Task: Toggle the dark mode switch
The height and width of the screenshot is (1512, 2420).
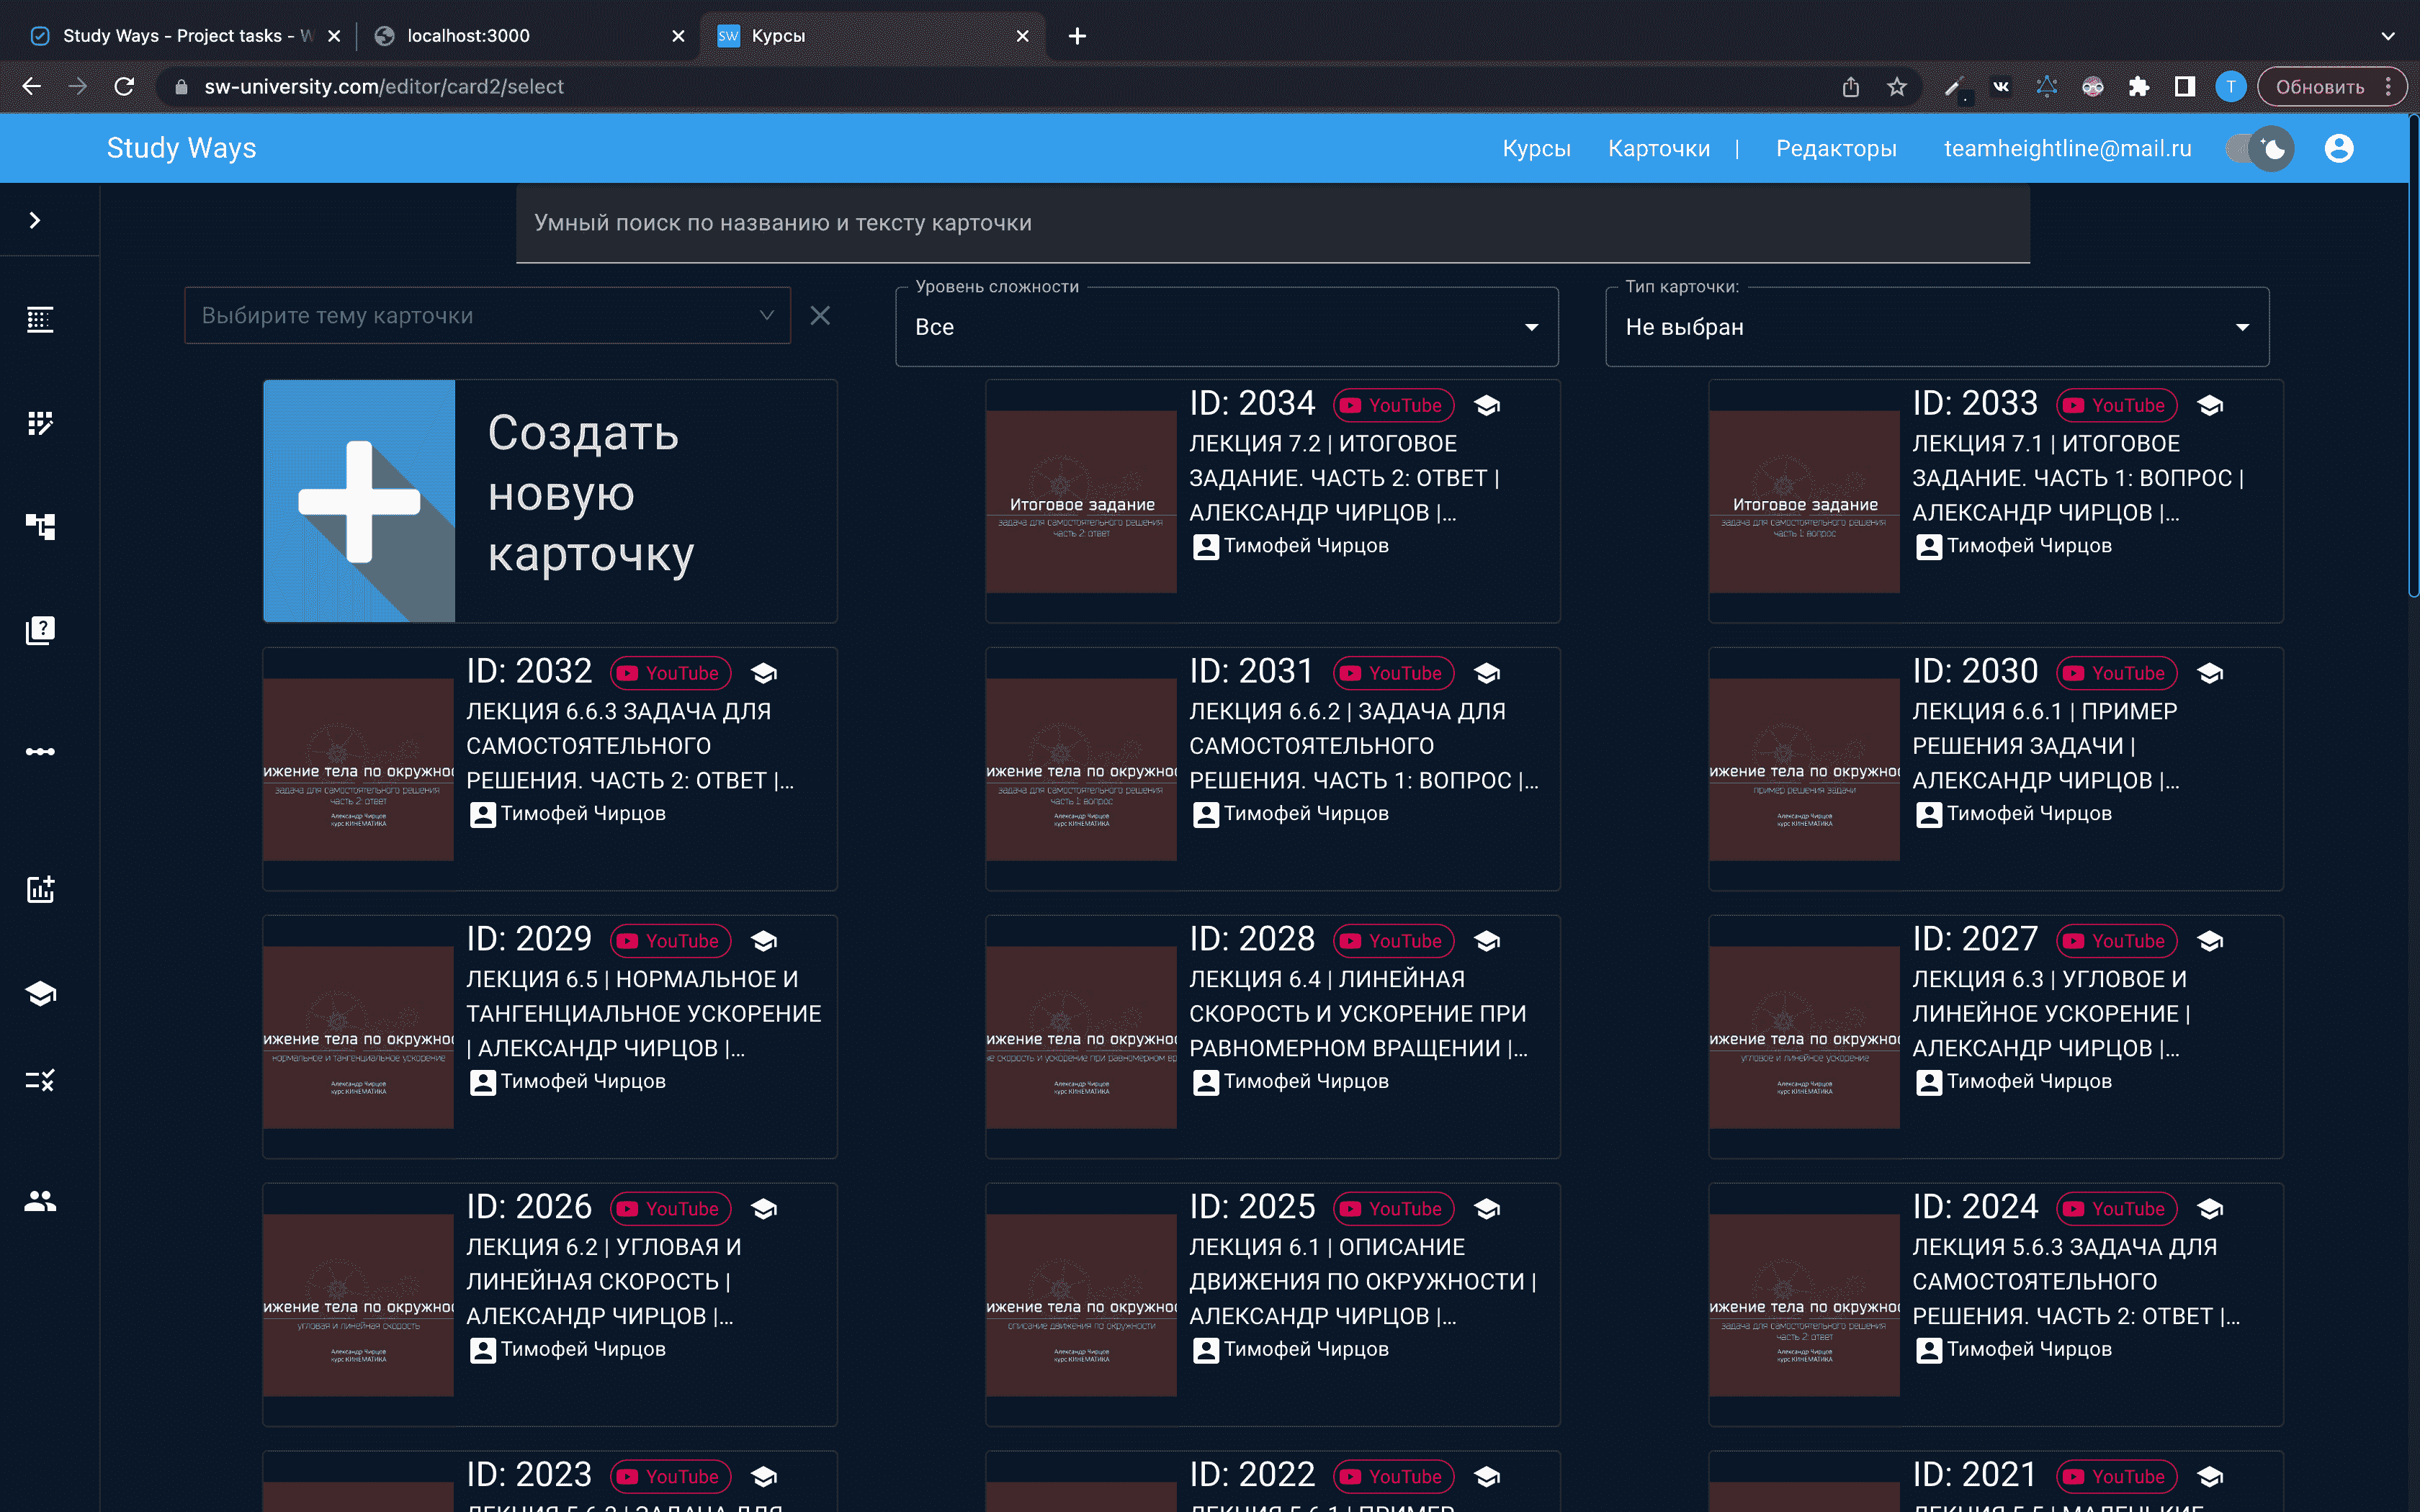Action: (2260, 149)
